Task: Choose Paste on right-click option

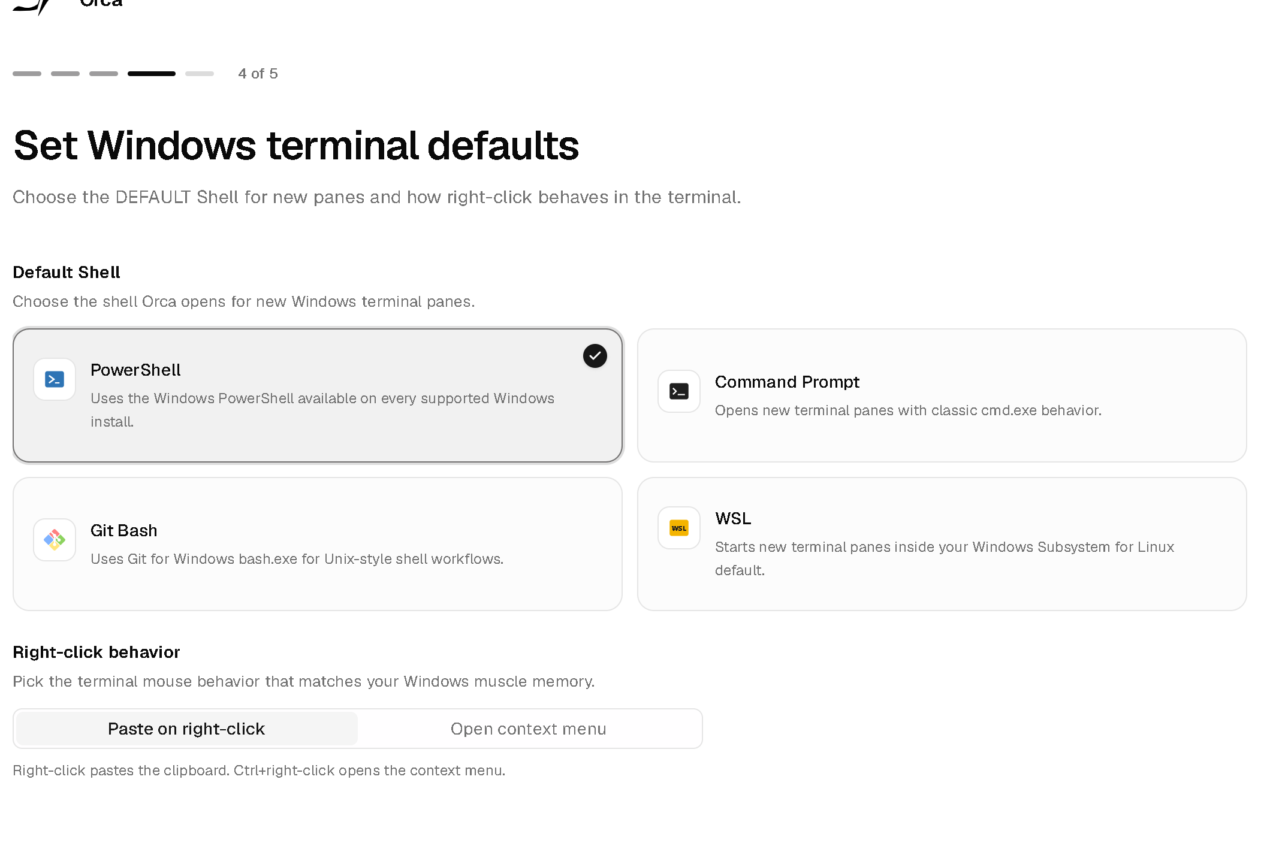Action: coord(187,729)
